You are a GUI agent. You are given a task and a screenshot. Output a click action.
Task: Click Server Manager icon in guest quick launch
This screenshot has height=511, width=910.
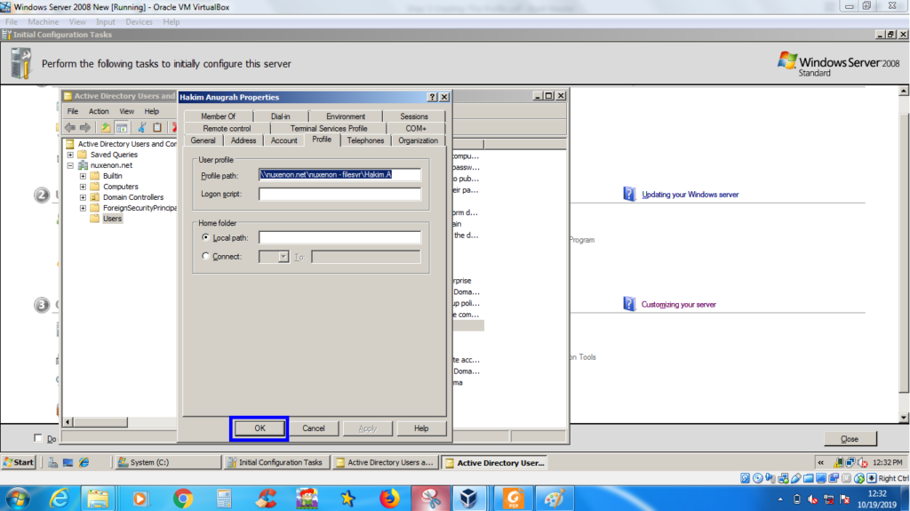point(52,462)
